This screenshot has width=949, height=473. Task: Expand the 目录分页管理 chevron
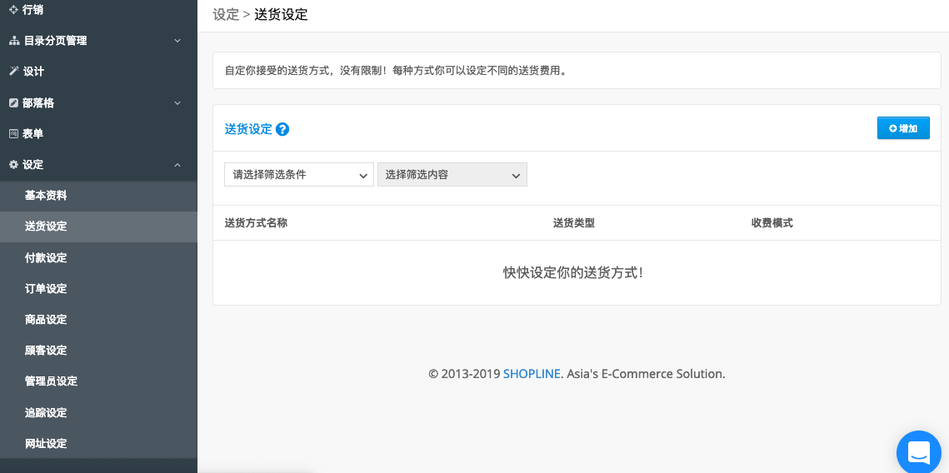pos(177,41)
